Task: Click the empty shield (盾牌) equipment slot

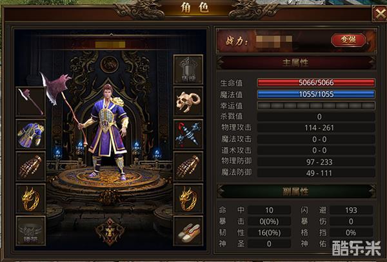Action: point(188,70)
